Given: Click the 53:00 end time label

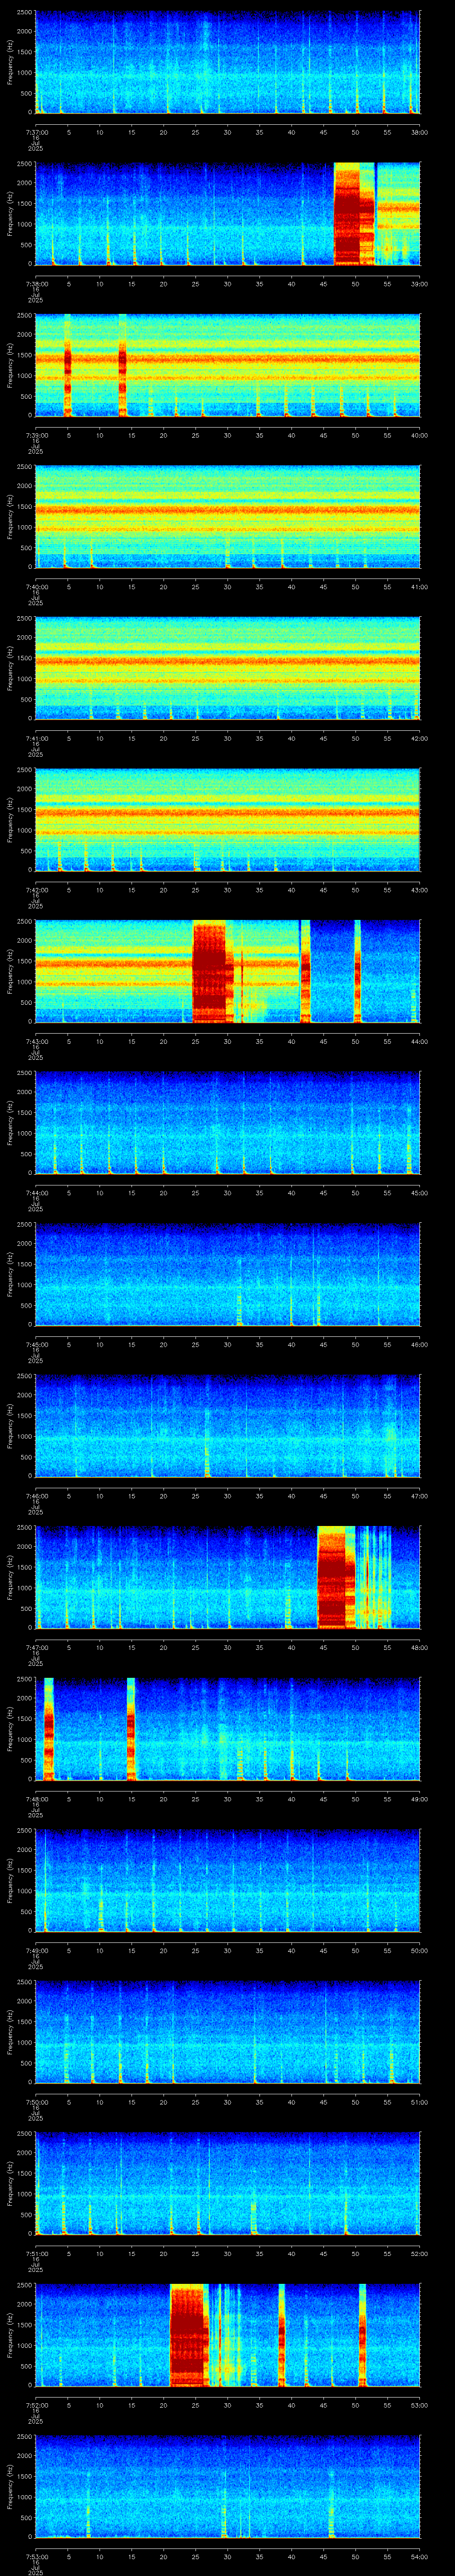Looking at the screenshot, I should (420, 2404).
